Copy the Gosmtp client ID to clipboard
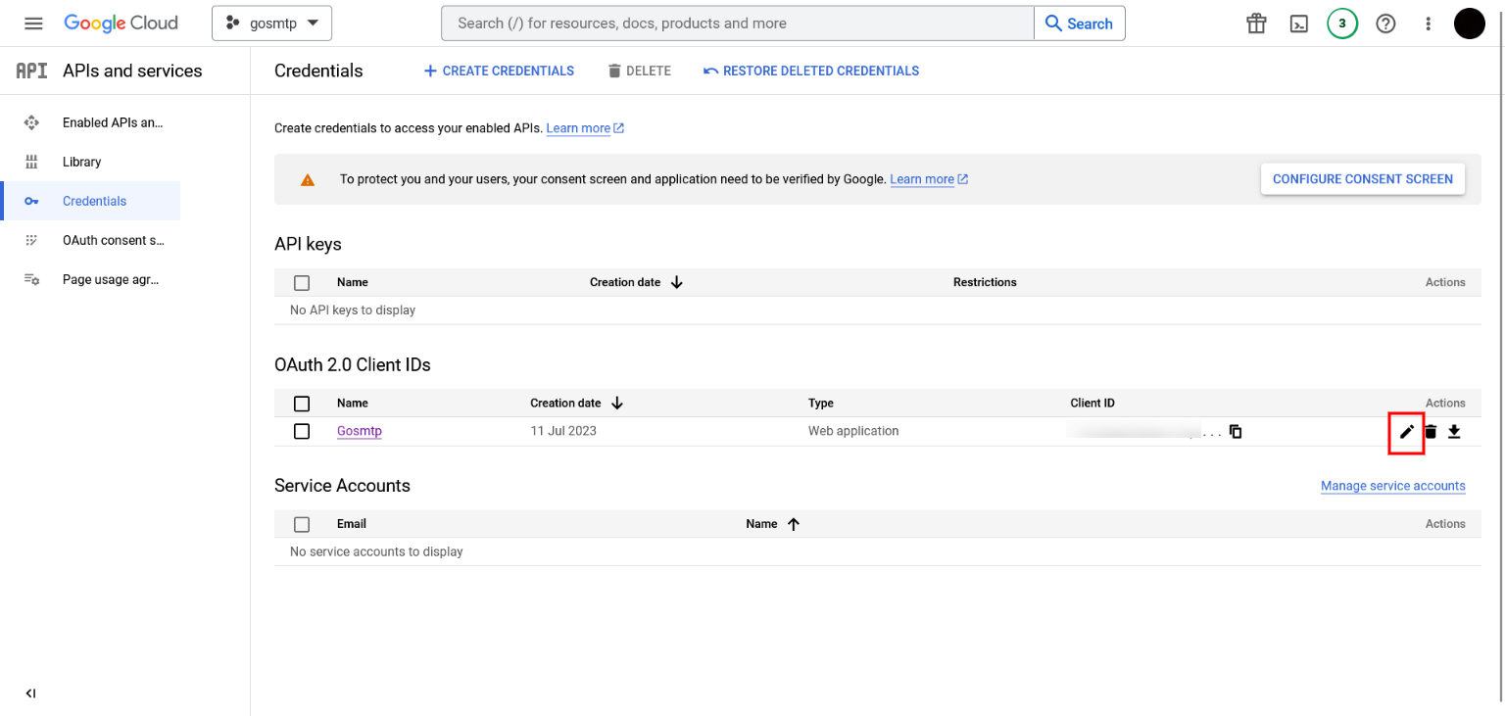The width and height of the screenshot is (1505, 716). click(x=1236, y=432)
